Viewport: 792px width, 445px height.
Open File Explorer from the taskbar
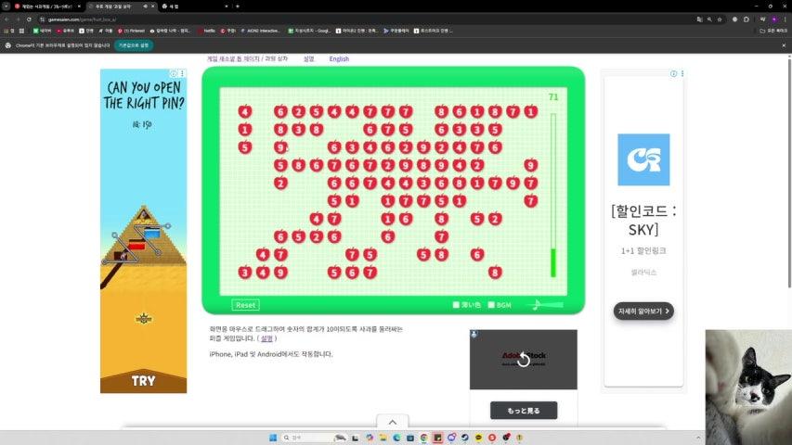[383, 438]
